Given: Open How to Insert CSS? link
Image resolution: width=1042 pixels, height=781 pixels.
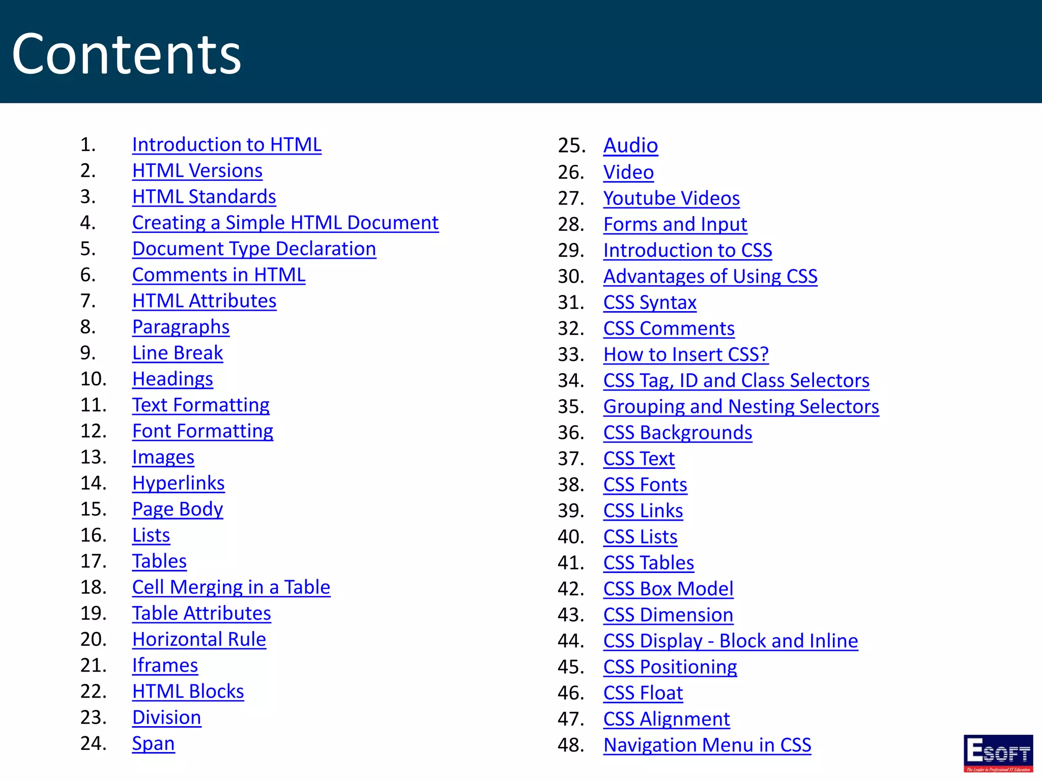Looking at the screenshot, I should click(685, 354).
